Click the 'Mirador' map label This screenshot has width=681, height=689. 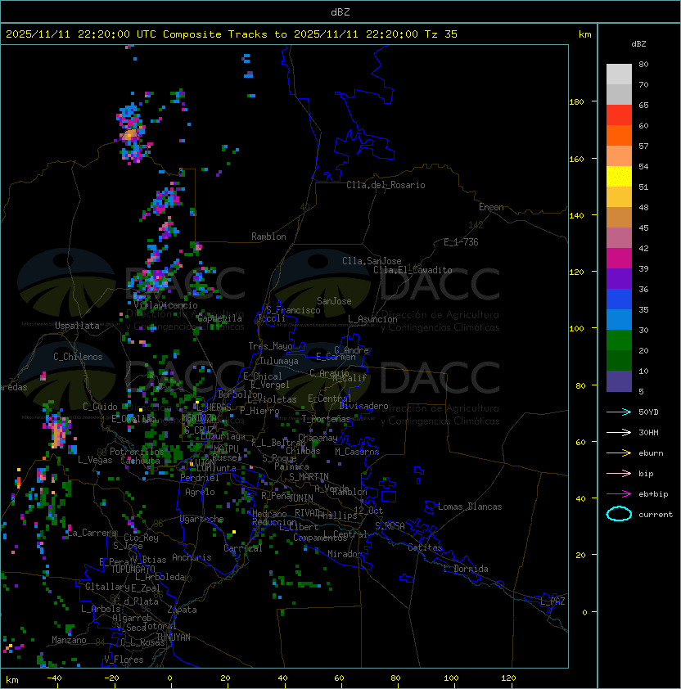point(345,554)
